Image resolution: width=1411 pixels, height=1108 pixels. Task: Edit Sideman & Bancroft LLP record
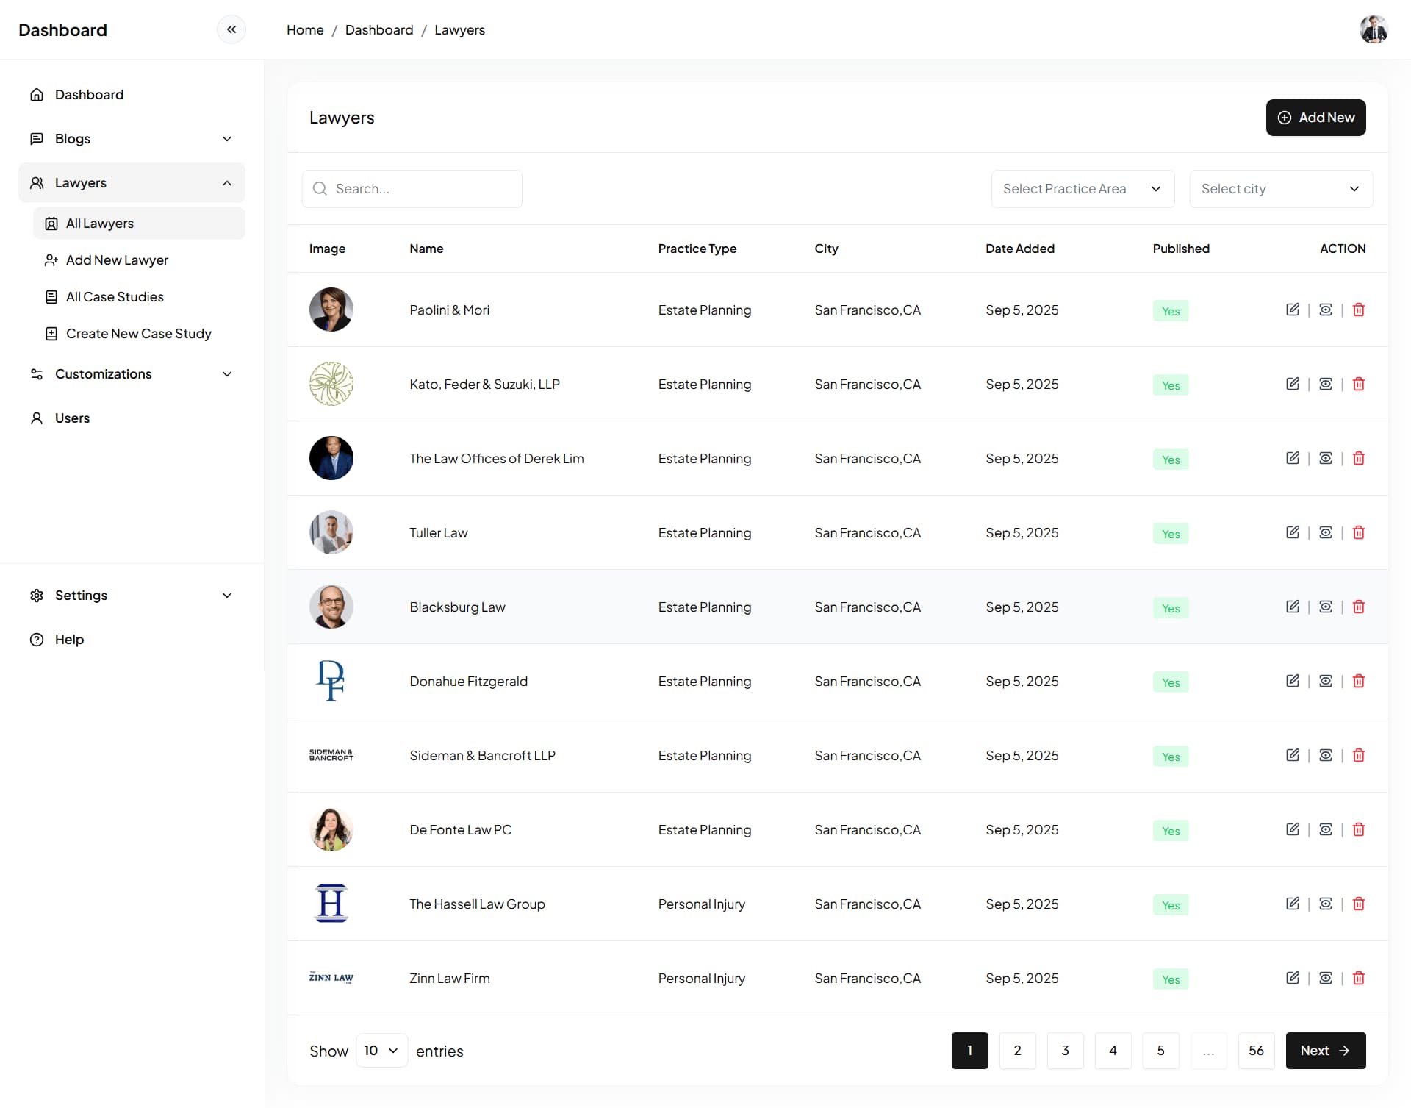point(1293,755)
